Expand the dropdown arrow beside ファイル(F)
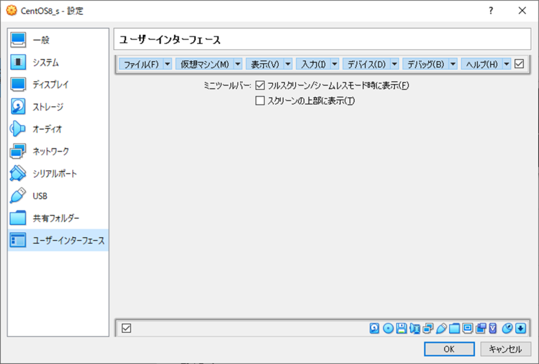Viewport: 539px width, 364px height. tap(167, 64)
